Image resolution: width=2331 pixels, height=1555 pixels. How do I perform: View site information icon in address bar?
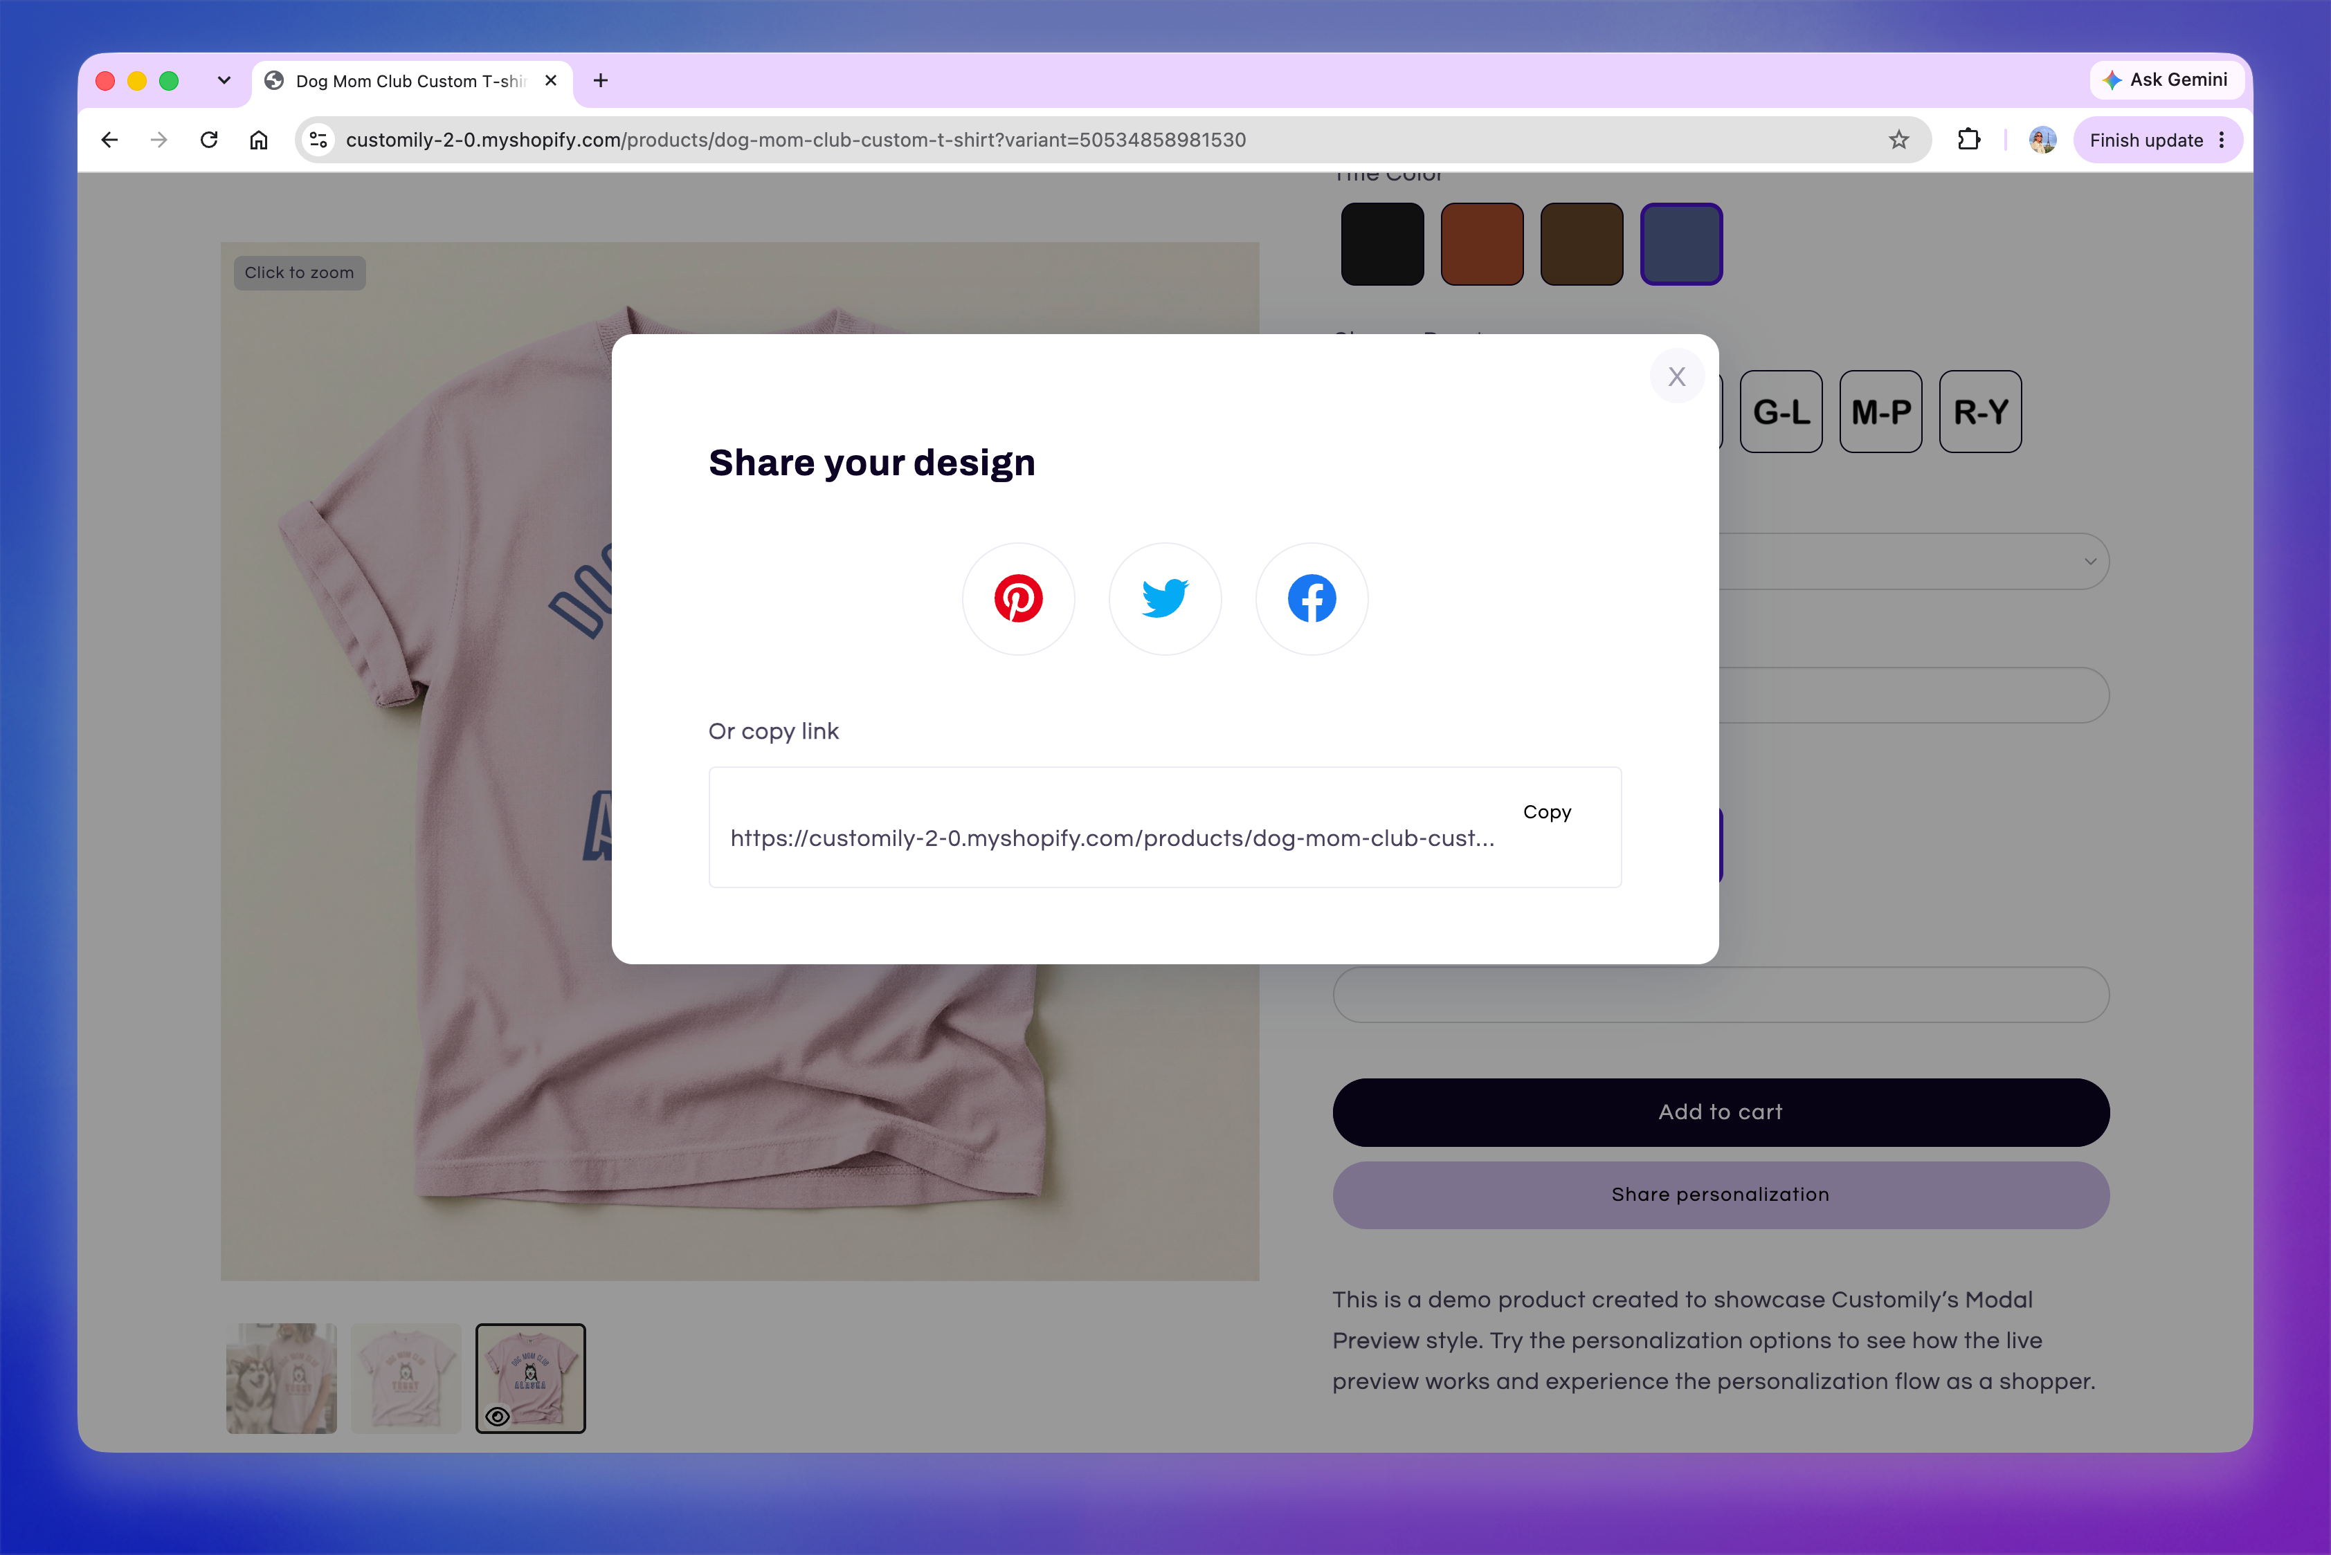click(x=318, y=140)
